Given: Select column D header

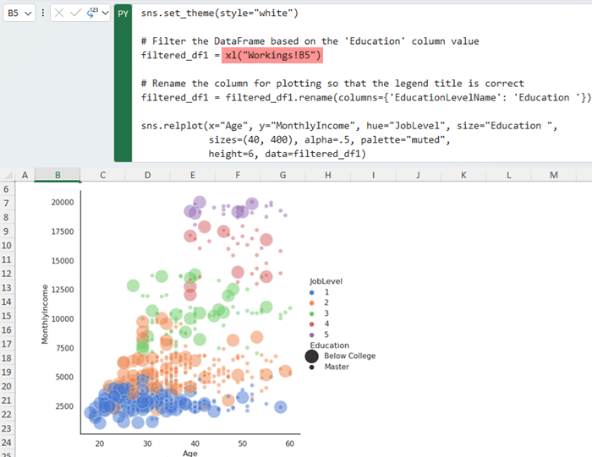Looking at the screenshot, I should pos(148,175).
